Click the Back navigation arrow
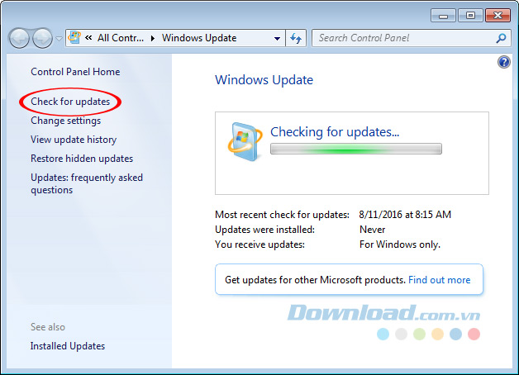The image size is (519, 375). tap(20, 38)
